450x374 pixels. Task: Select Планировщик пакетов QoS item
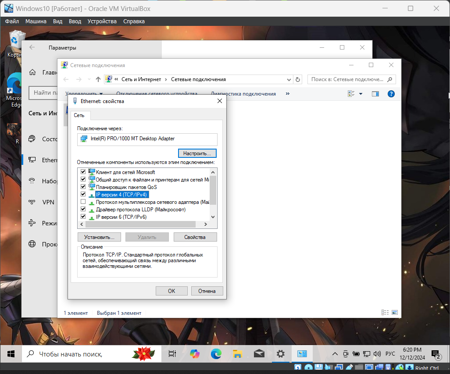(126, 187)
